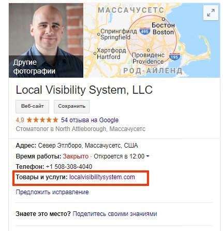Image resolution: width=223 pixels, height=231 pixels.
Task: Click the Local Visibility System, LLC title
Action: [x=84, y=90]
